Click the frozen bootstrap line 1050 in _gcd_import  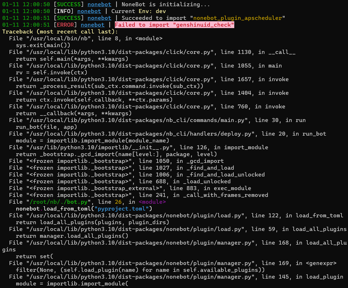click(x=116, y=161)
